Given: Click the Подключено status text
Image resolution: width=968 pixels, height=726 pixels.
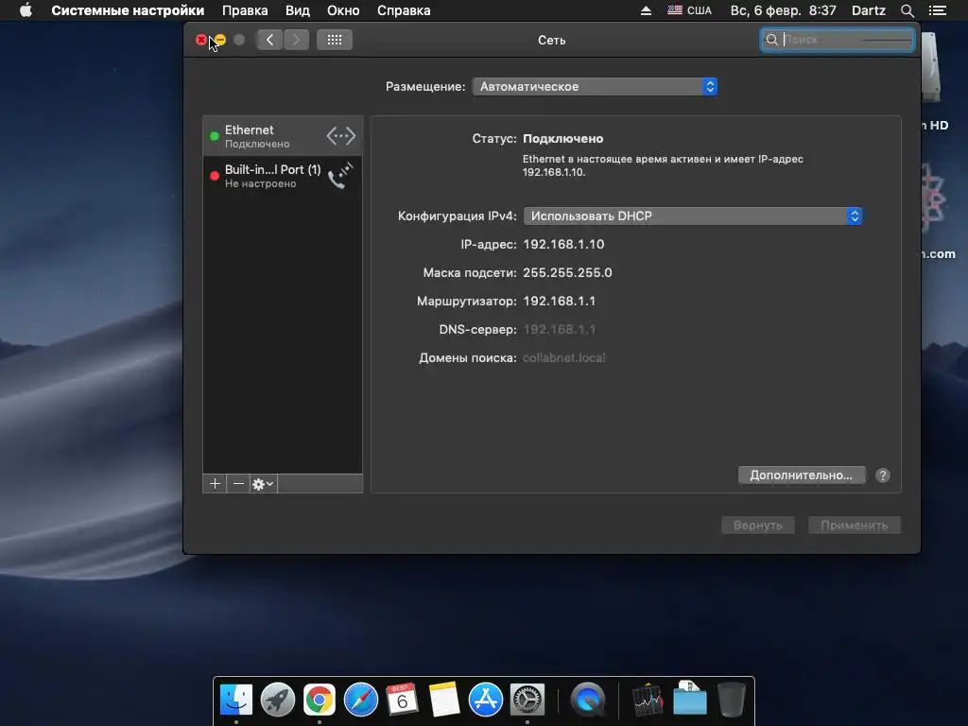Looking at the screenshot, I should pos(563,139).
